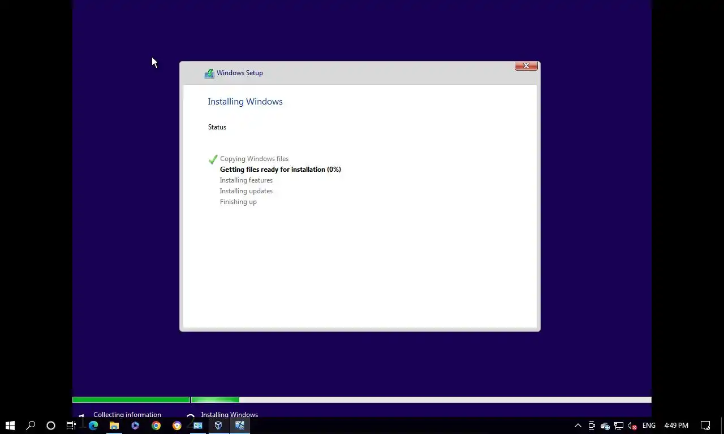Open taskbar search magnifier
This screenshot has height=434, width=724.
click(31, 426)
